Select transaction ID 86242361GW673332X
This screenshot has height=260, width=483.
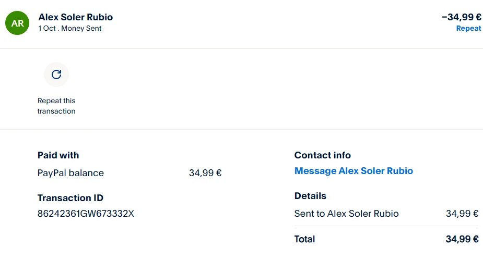pyautogui.click(x=86, y=214)
